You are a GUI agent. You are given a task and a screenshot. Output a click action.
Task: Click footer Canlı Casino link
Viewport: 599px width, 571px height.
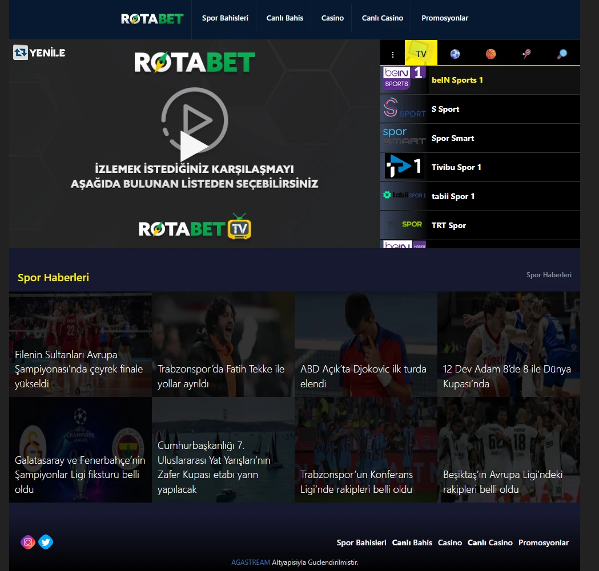click(490, 542)
